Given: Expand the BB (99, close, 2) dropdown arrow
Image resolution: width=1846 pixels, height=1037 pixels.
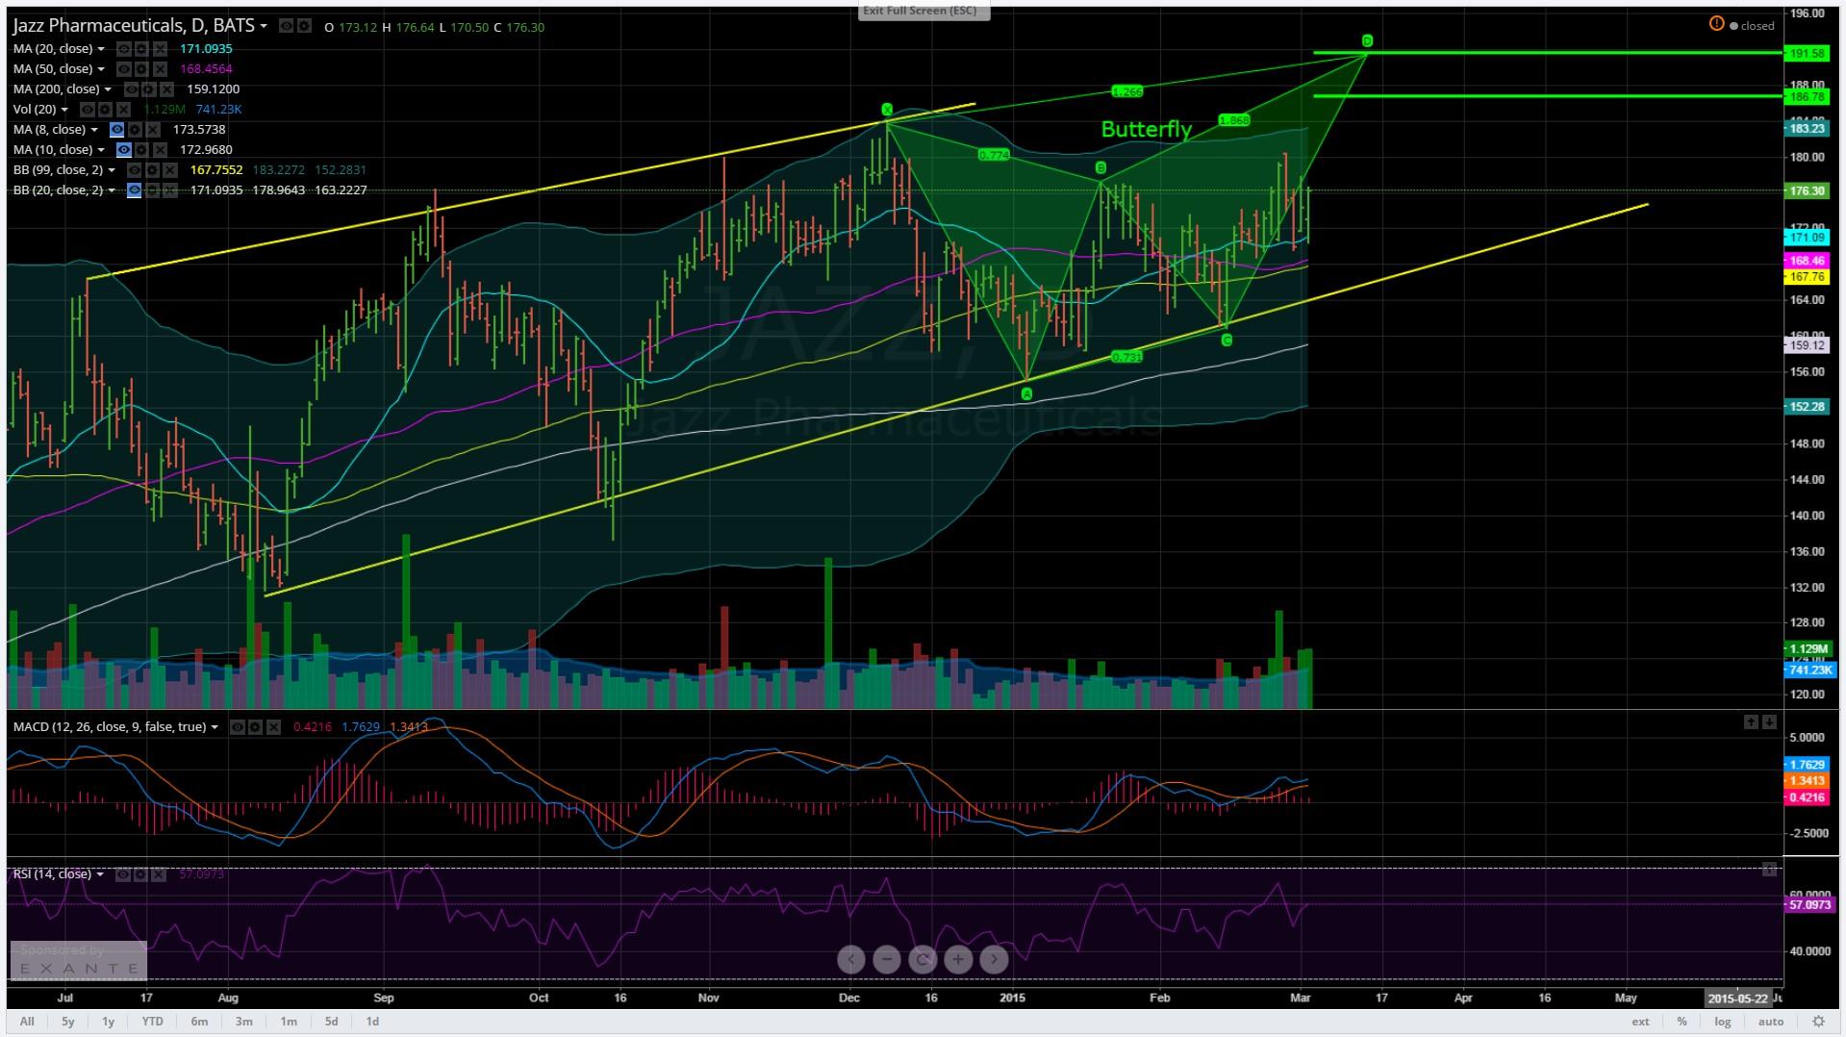Looking at the screenshot, I should point(112,170).
